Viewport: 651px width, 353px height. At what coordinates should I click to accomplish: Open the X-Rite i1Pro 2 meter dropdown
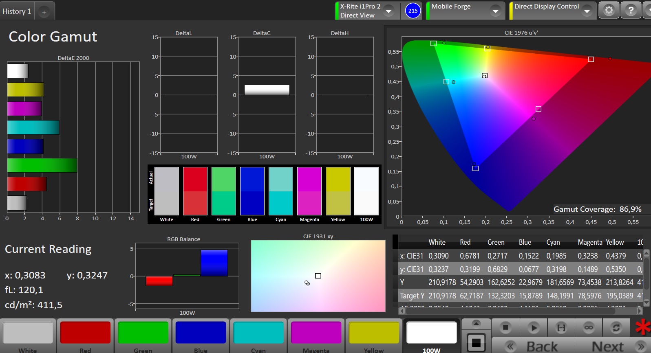click(x=388, y=11)
